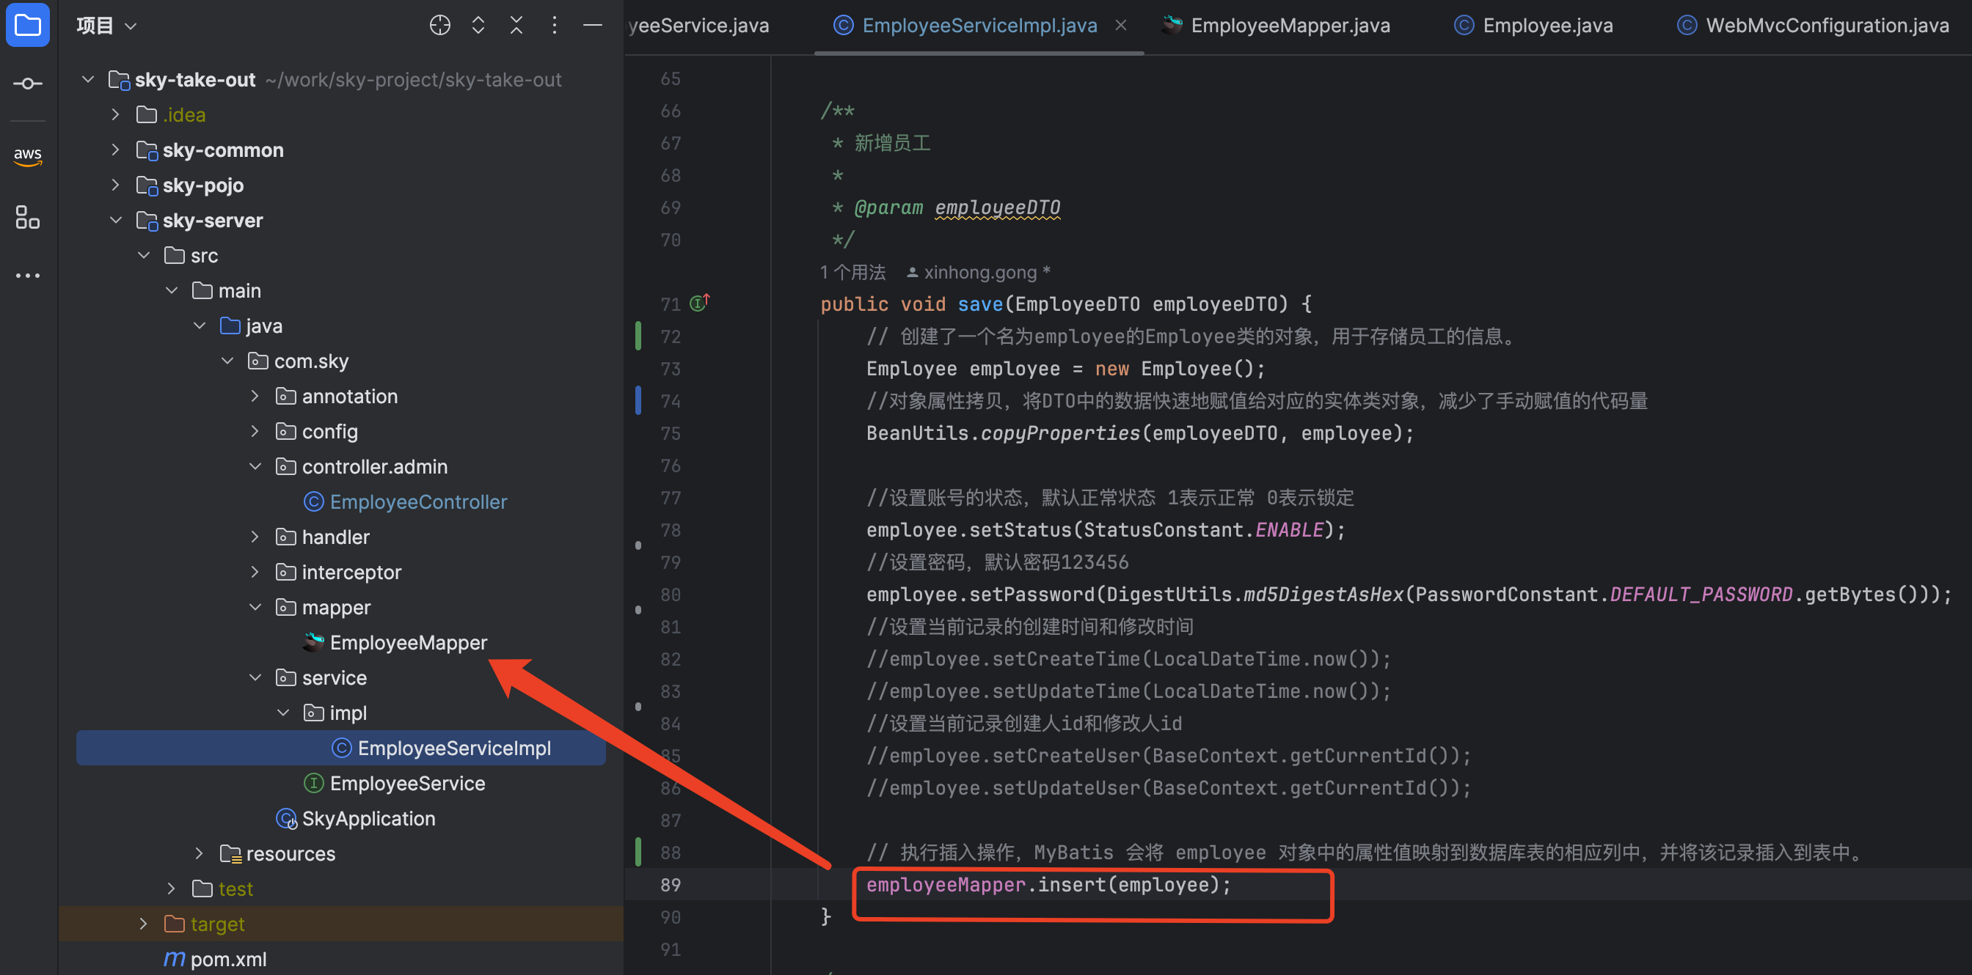This screenshot has width=1972, height=975.
Task: Expand the annotation package
Action: click(x=255, y=396)
